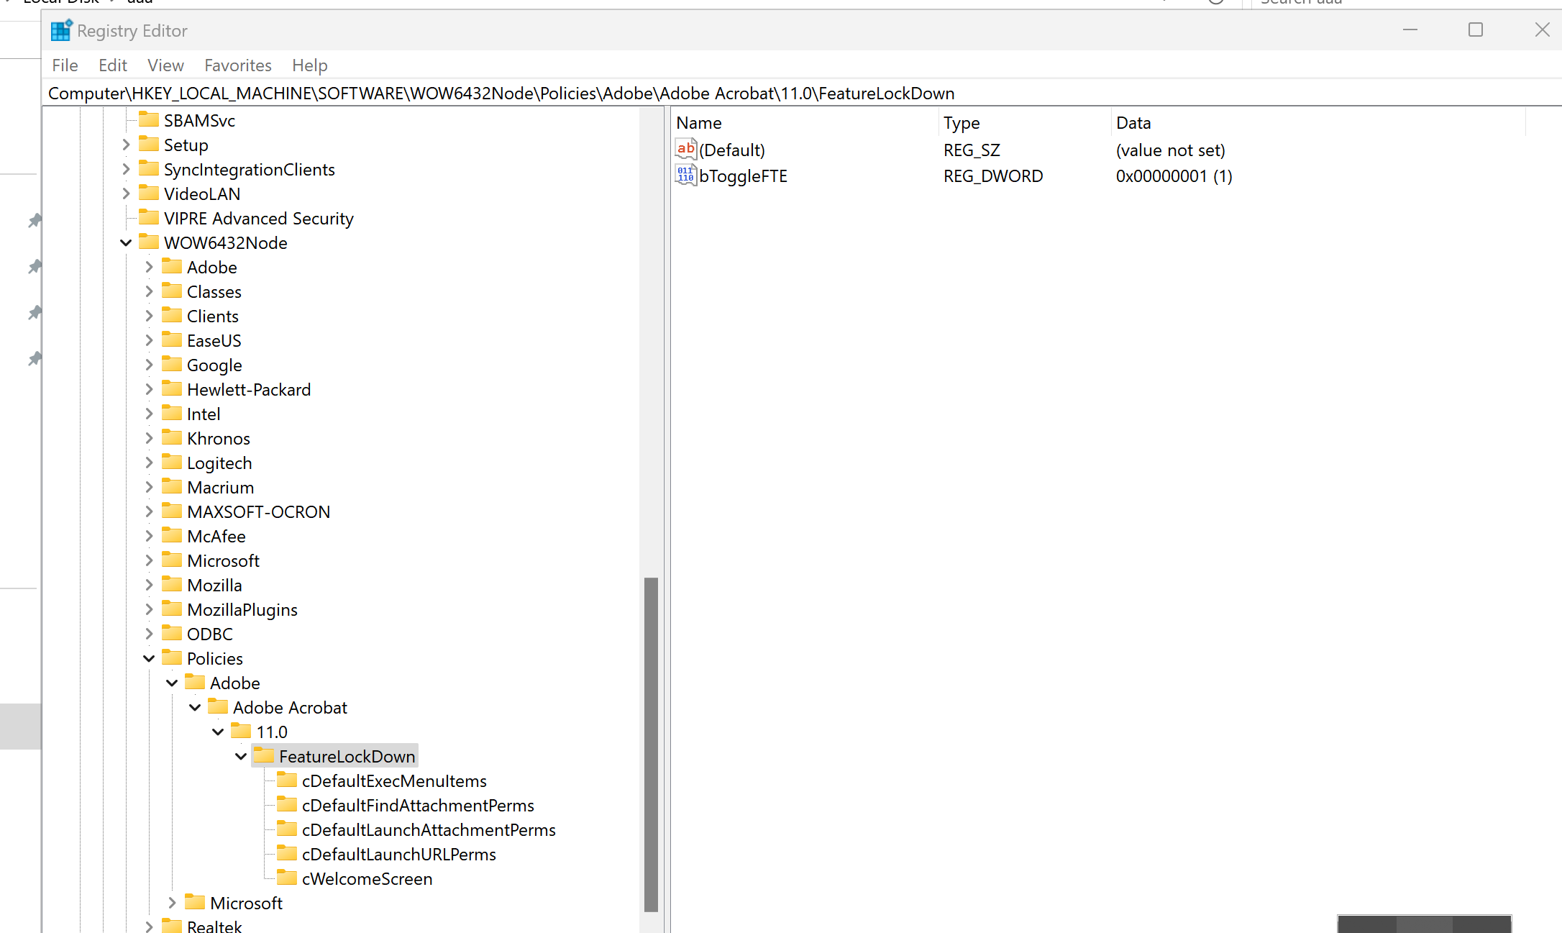The height and width of the screenshot is (933, 1562).
Task: Select the bToggleFTE value entry
Action: (744, 176)
